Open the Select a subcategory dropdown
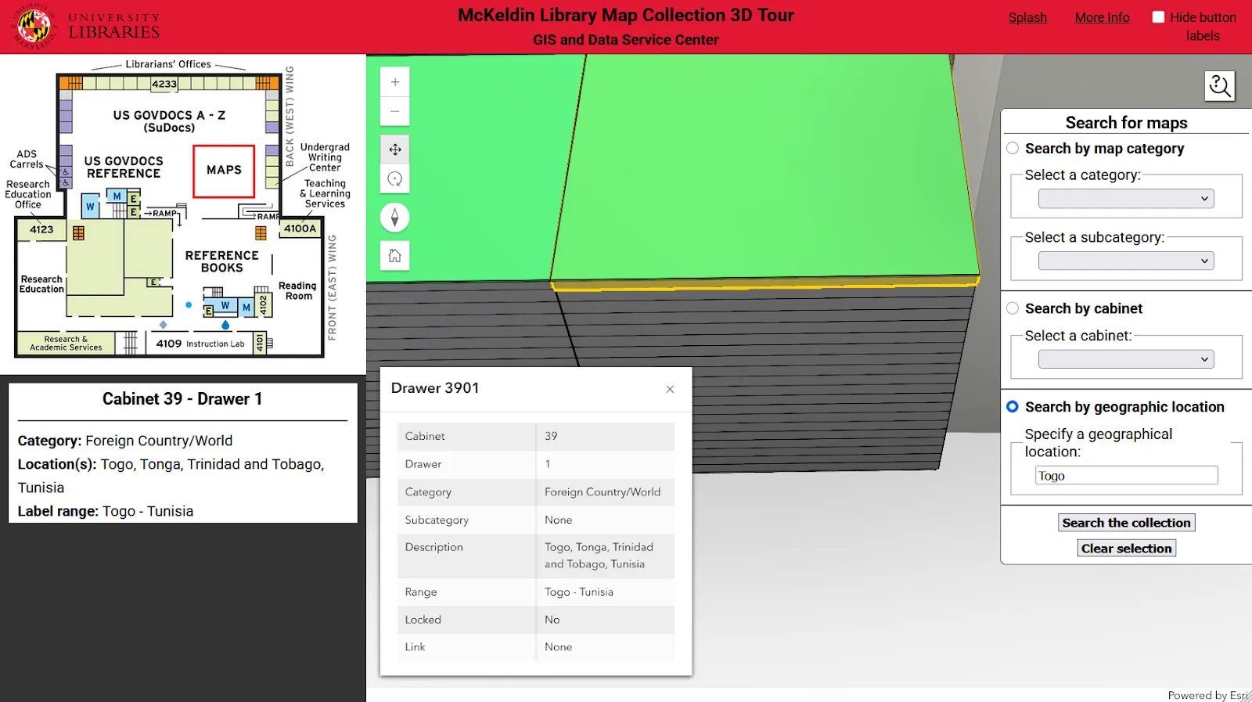Image resolution: width=1252 pixels, height=702 pixels. 1126,261
